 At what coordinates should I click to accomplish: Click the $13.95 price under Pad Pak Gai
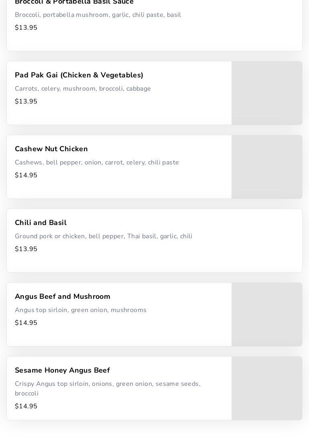pyautogui.click(x=26, y=102)
